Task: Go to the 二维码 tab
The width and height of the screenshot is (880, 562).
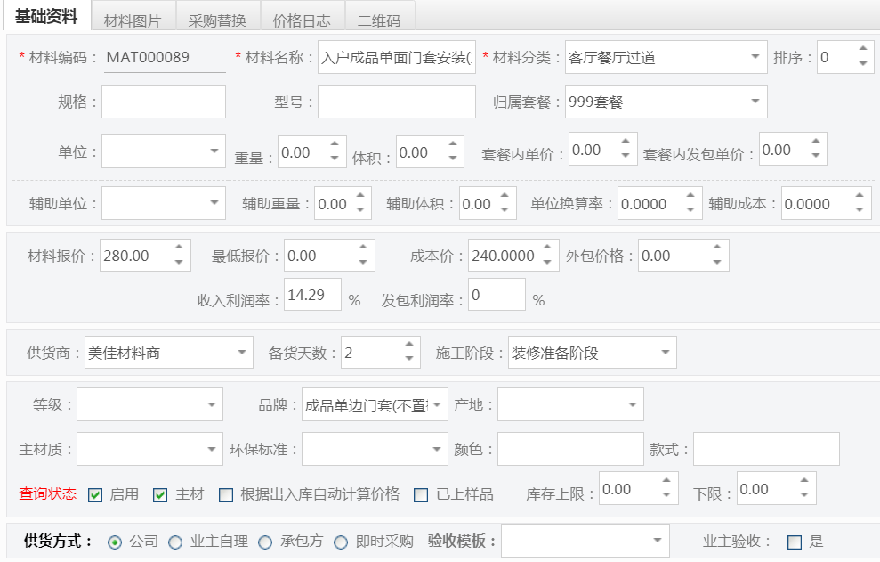Action: pyautogui.click(x=379, y=20)
